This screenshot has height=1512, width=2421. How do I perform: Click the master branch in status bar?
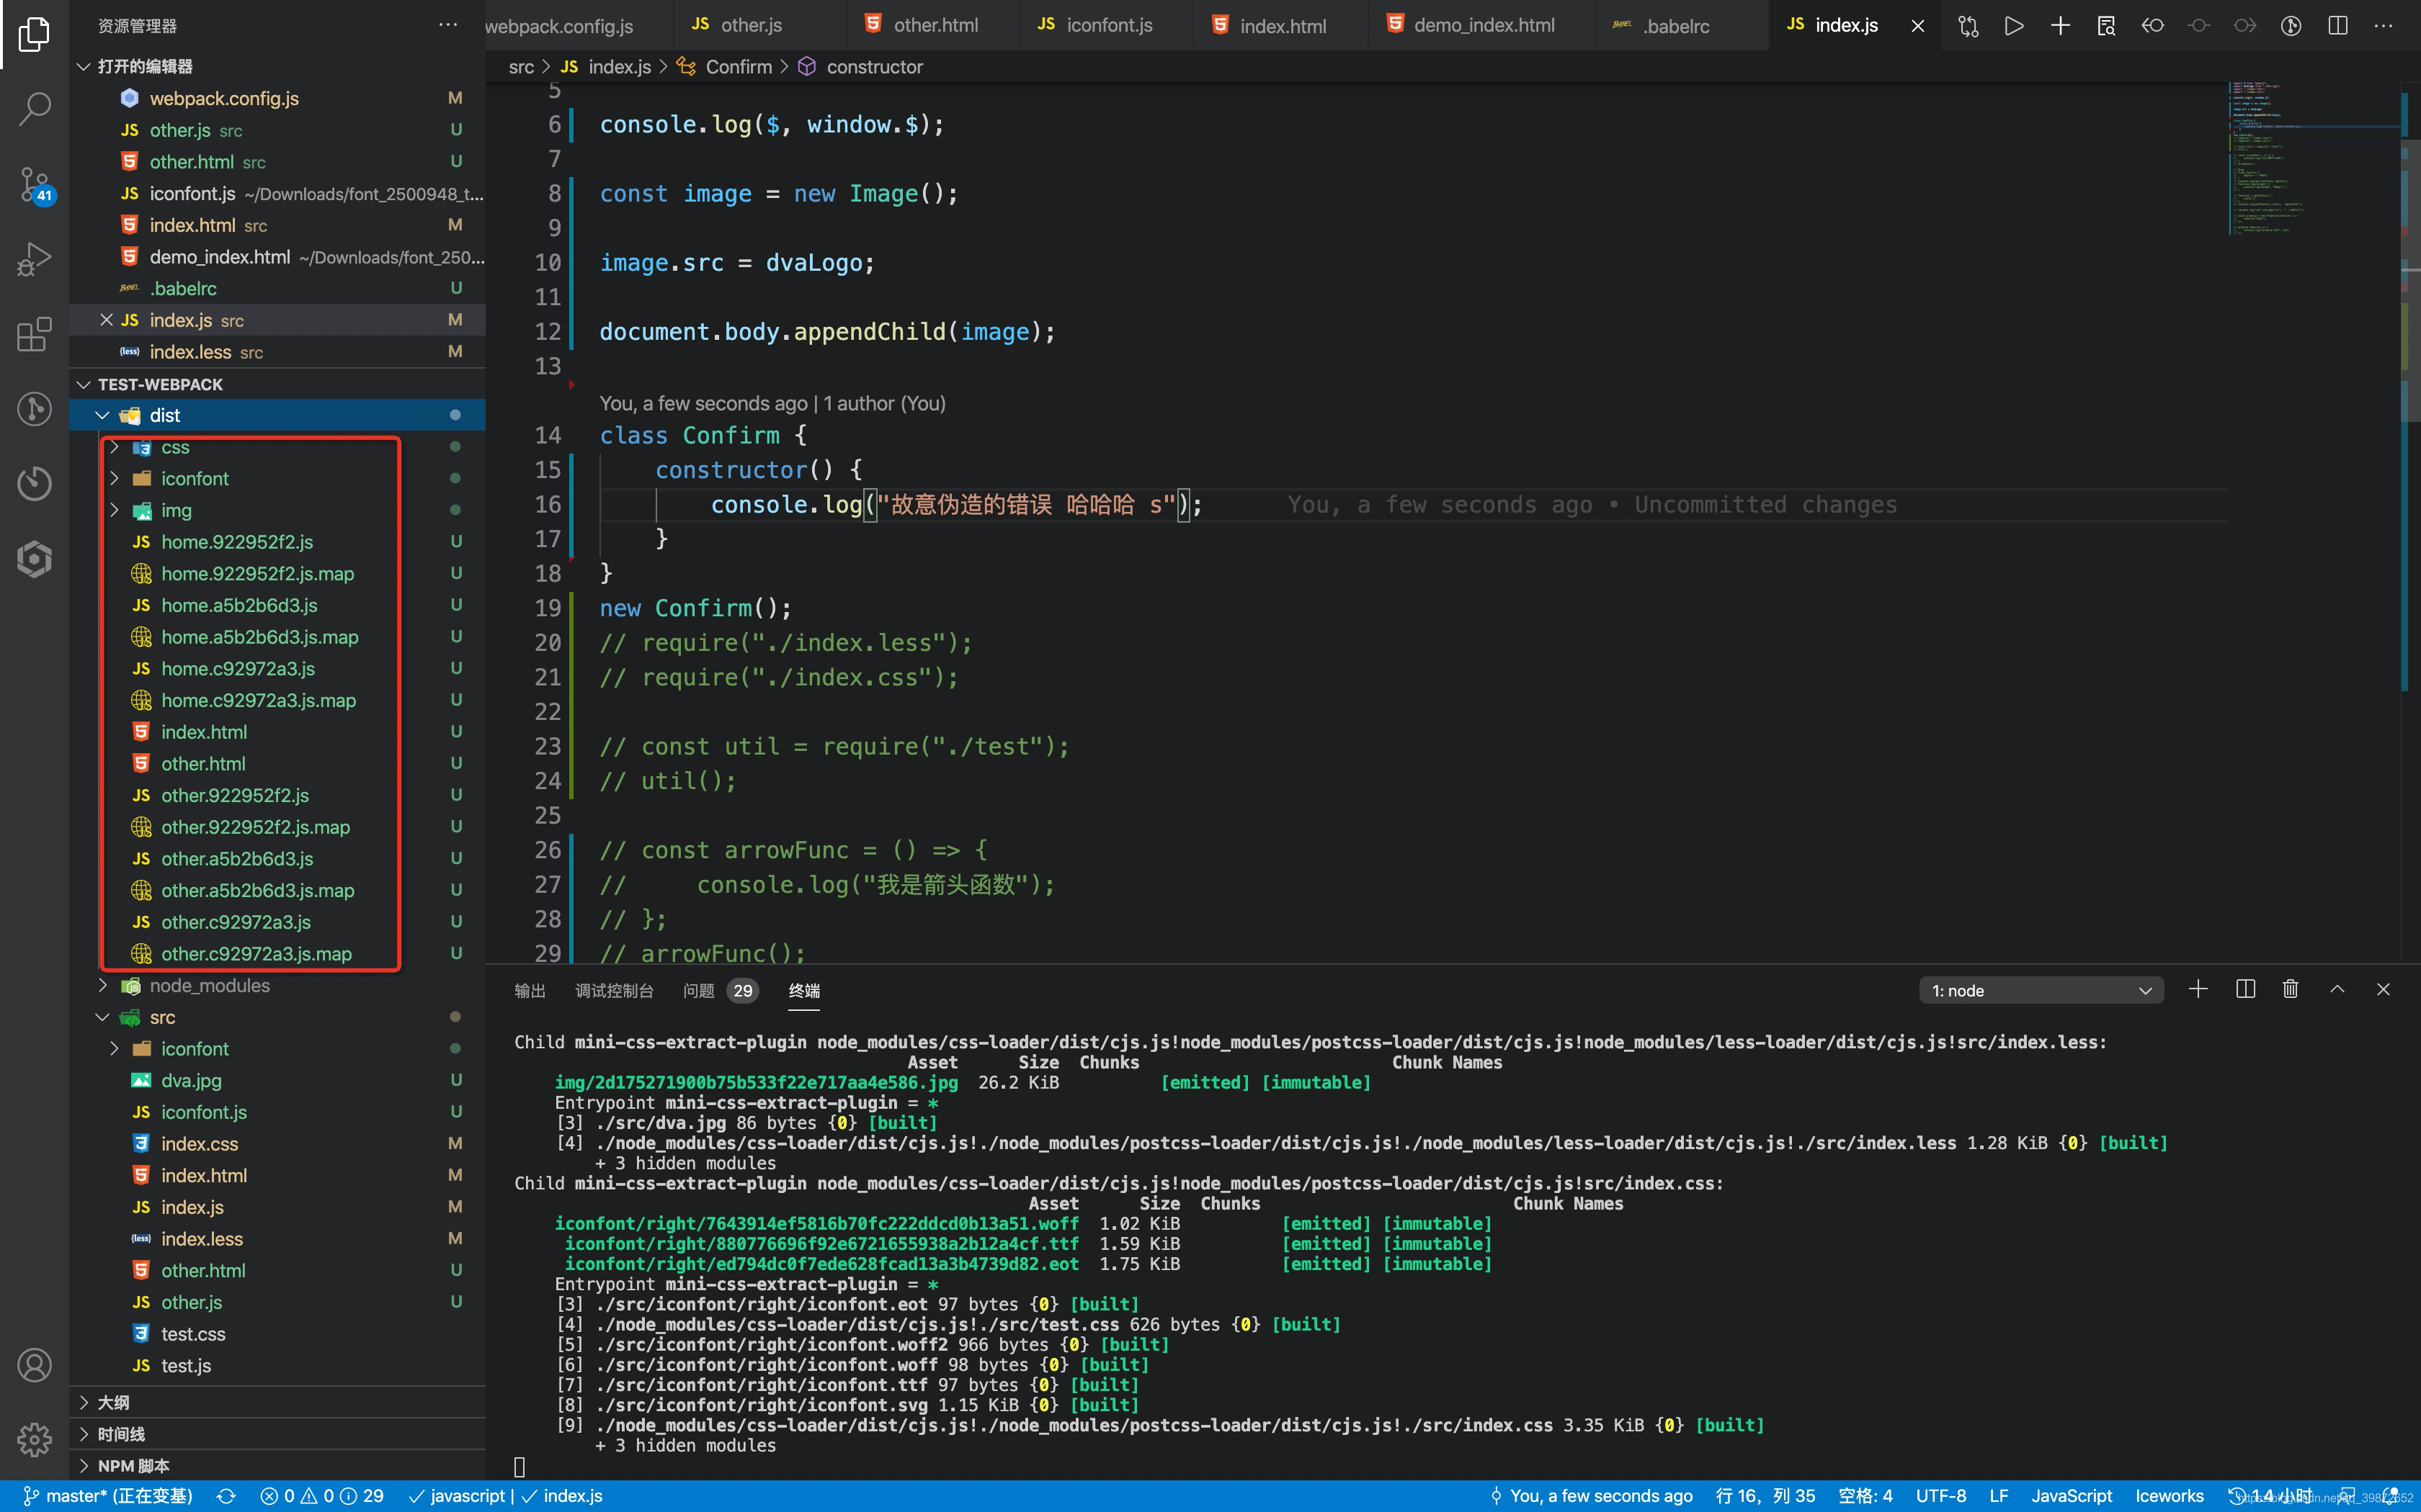(107, 1496)
